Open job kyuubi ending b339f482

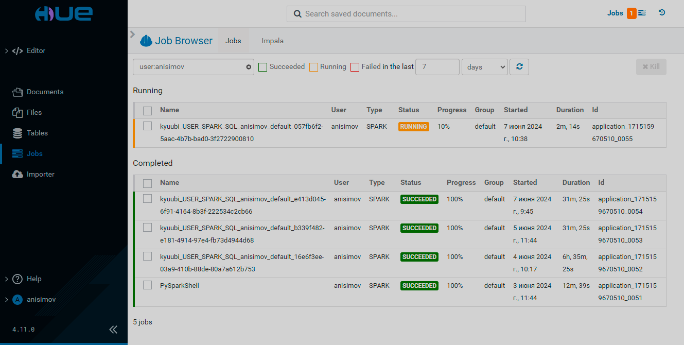click(x=242, y=234)
